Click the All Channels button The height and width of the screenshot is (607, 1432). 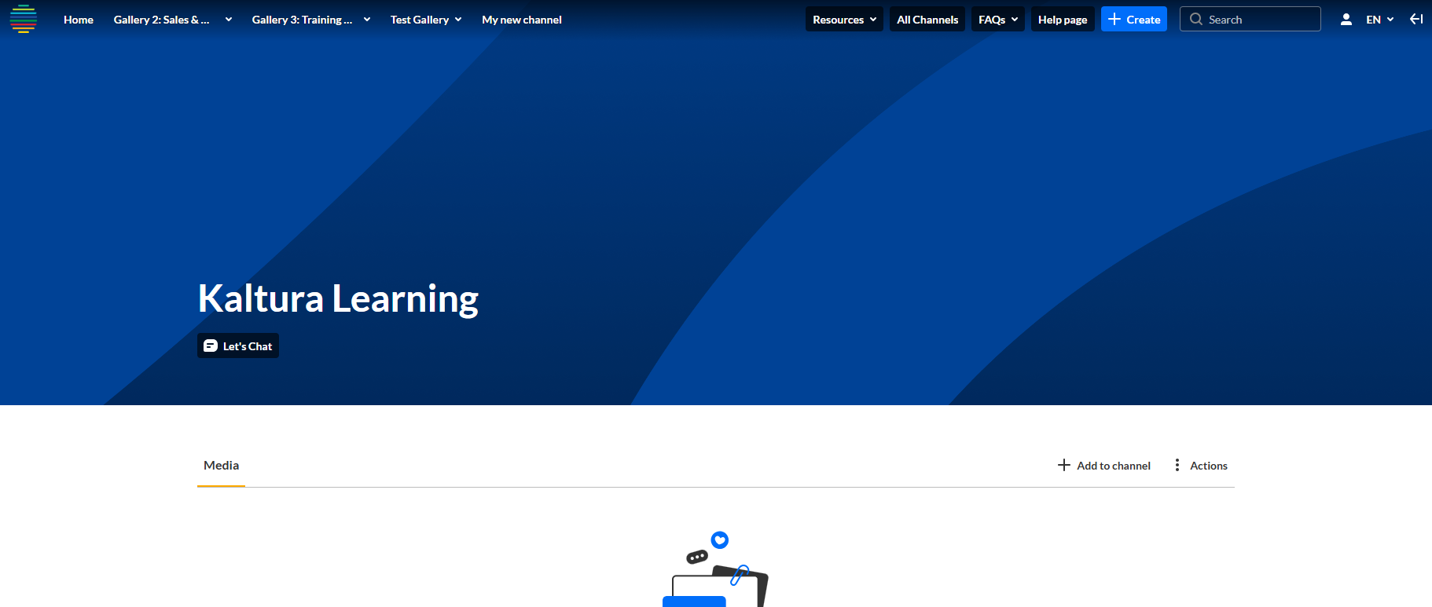point(927,19)
